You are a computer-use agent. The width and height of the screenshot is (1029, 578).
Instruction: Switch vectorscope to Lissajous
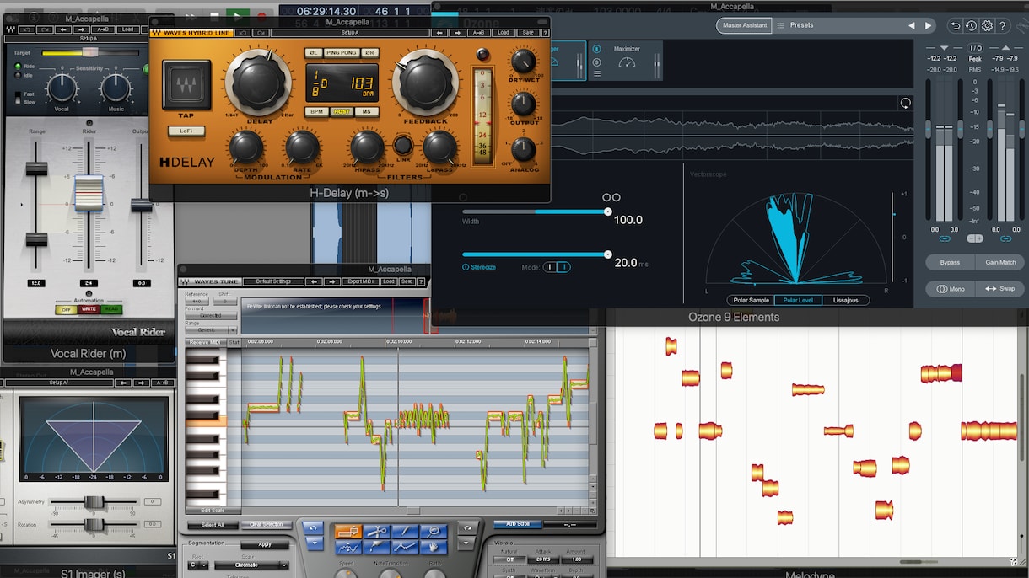(x=845, y=300)
